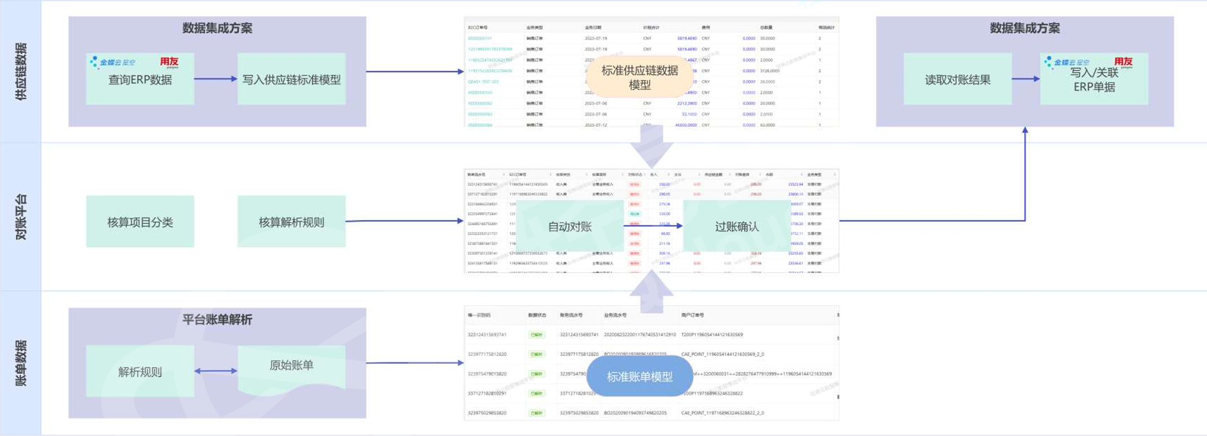Click the 核算项目分类 box
The width and height of the screenshot is (1207, 436).
click(140, 222)
